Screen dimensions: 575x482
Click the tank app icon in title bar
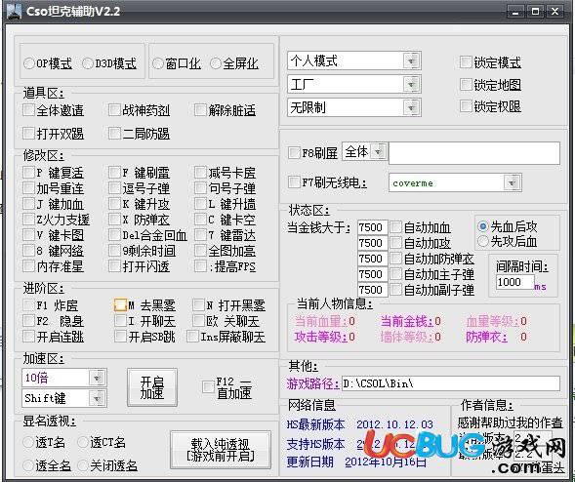(14, 12)
